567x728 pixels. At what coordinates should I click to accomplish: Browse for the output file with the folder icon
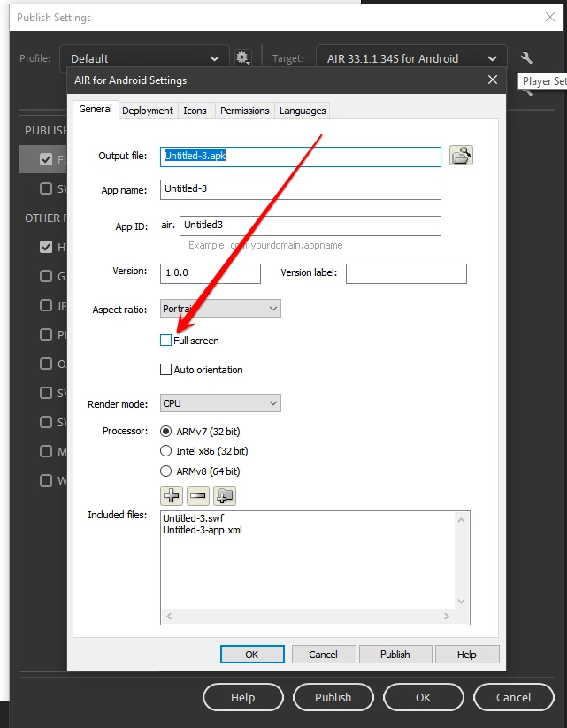(461, 156)
